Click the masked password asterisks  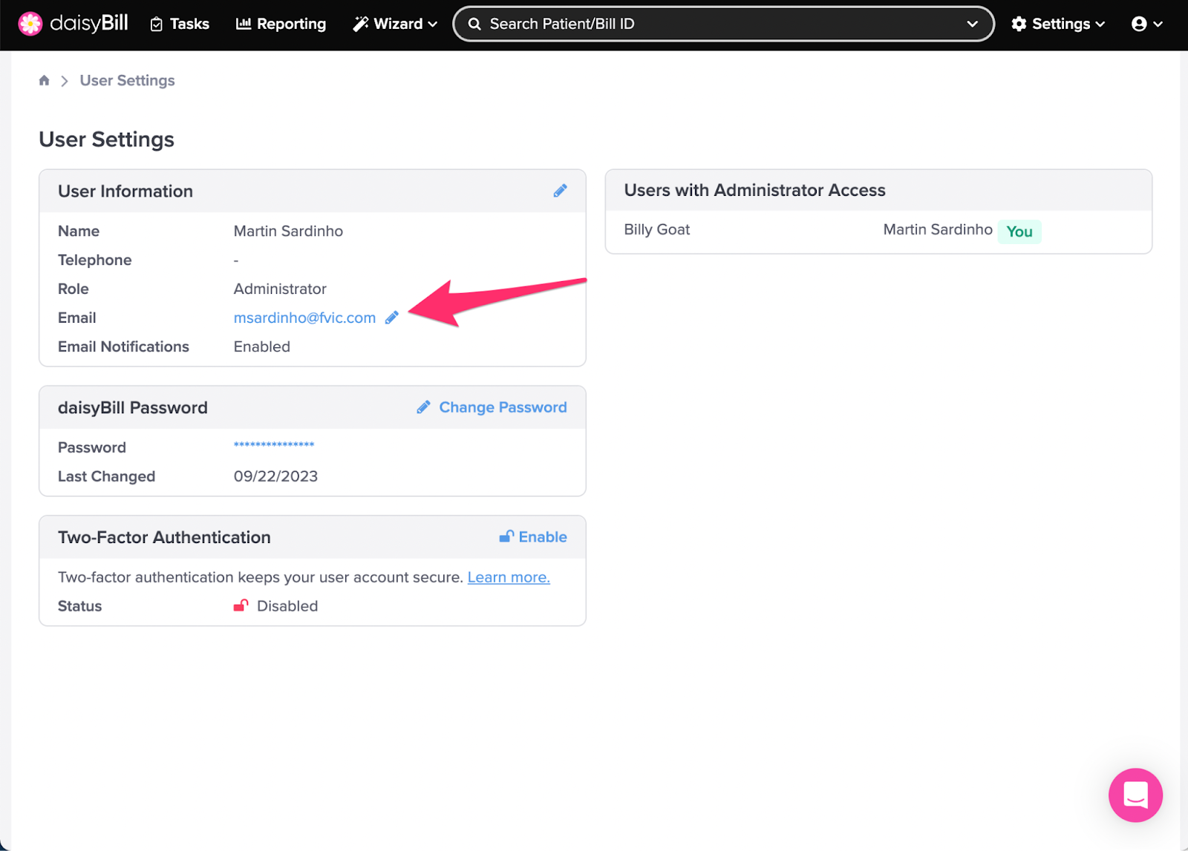tap(274, 445)
